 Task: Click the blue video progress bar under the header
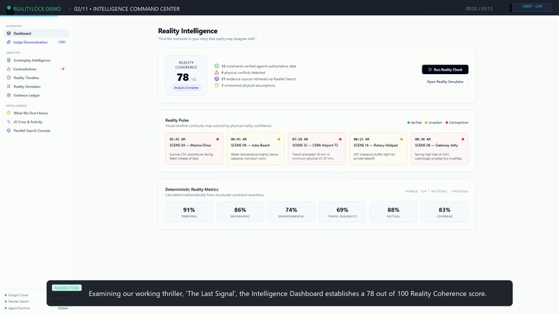[29, 15]
